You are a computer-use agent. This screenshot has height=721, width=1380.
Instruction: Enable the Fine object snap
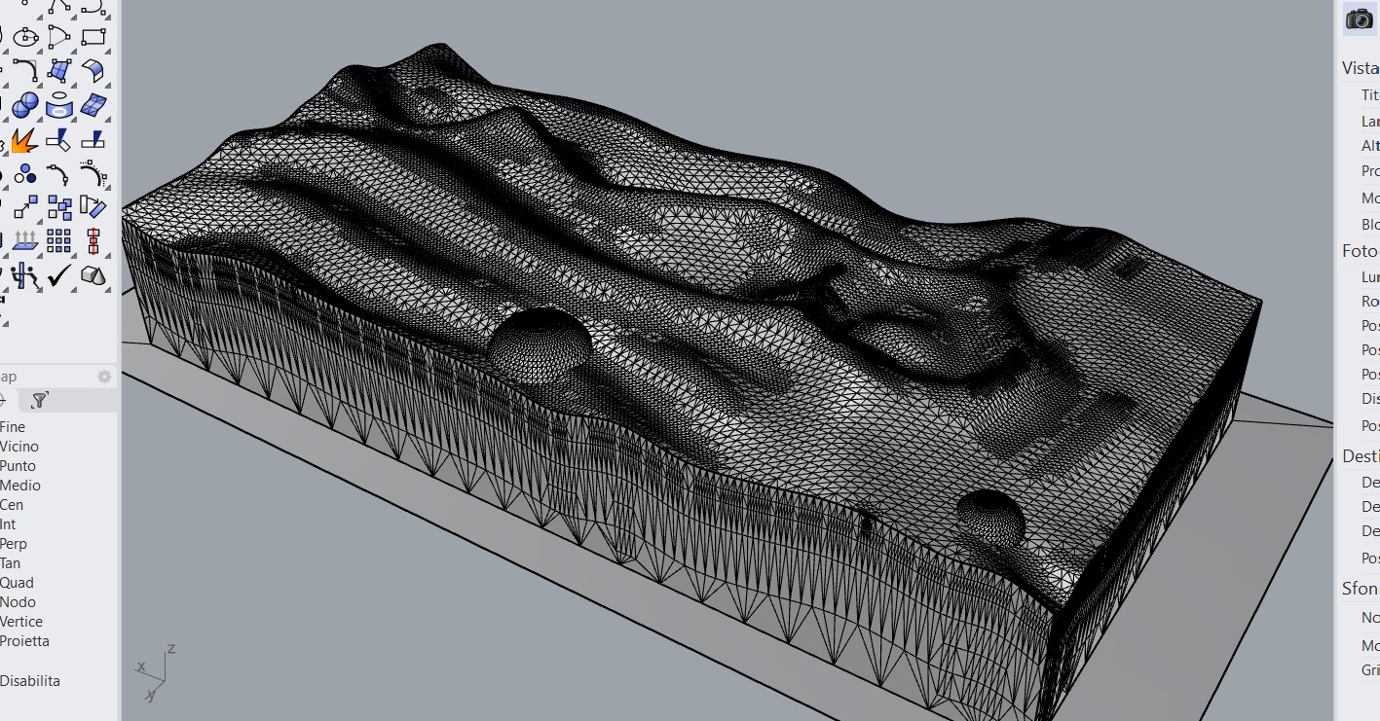point(13,427)
